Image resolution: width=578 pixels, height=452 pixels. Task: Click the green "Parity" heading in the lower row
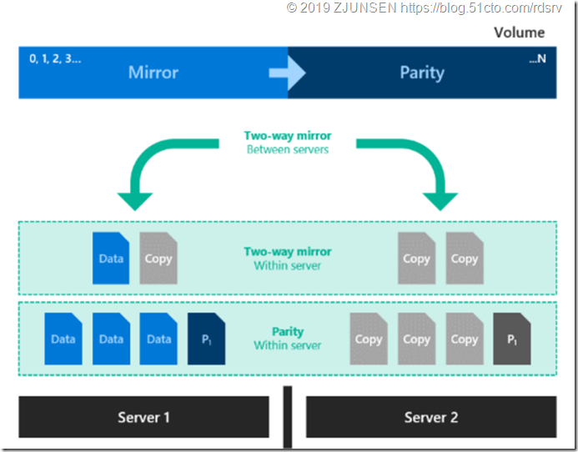(x=288, y=331)
